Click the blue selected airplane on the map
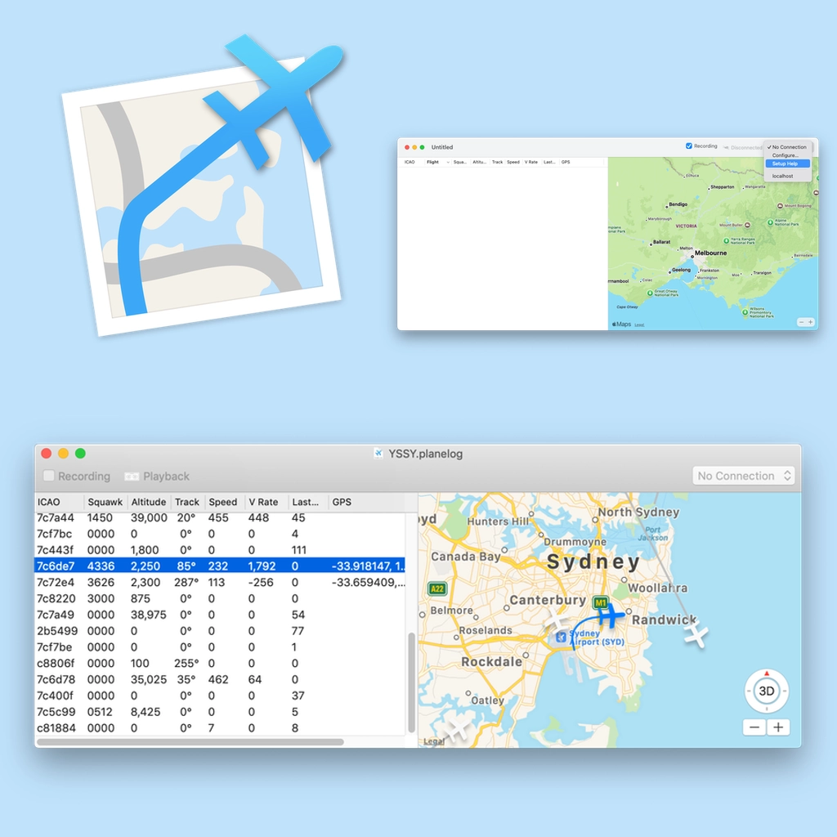 609,615
